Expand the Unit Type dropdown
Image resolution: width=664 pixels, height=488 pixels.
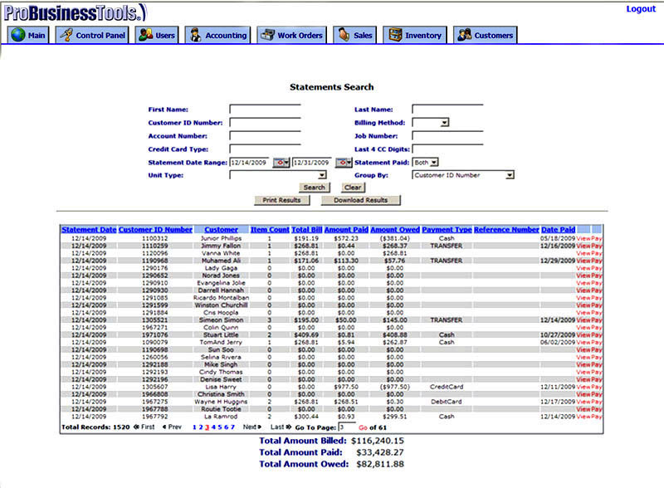322,175
